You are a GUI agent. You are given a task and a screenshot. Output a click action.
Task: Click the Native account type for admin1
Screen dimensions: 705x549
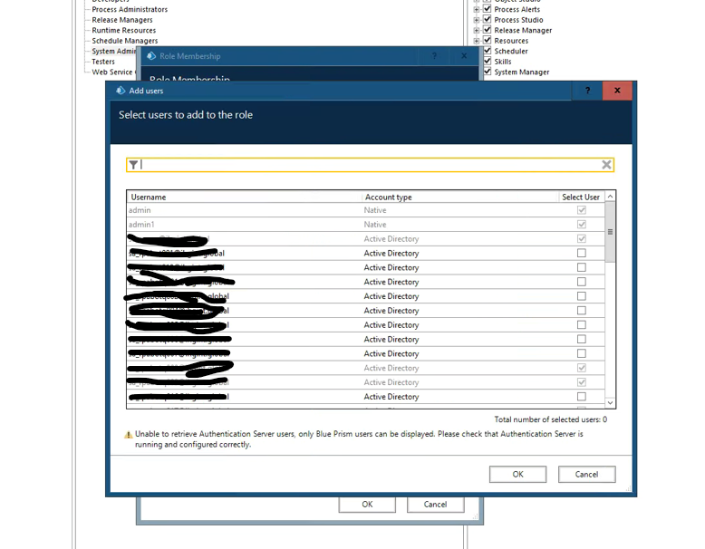pos(375,225)
